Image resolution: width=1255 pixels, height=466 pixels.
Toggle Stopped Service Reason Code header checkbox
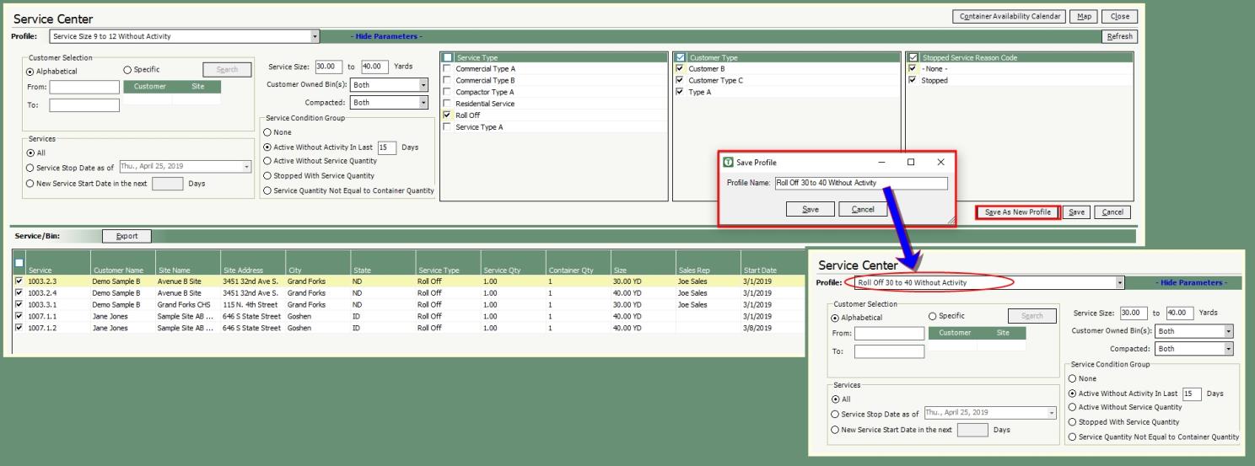click(913, 57)
